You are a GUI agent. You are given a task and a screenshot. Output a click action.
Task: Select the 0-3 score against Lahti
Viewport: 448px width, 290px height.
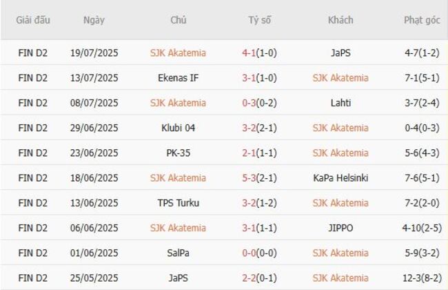pos(250,103)
